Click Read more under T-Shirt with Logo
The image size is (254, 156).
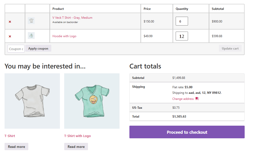76,147
